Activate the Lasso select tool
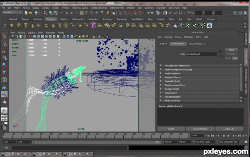This screenshot has width=250, height=157. (x=4, y=44)
